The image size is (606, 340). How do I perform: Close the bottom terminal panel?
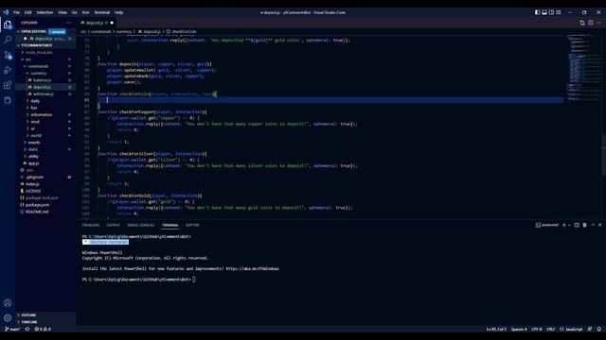coord(599,225)
